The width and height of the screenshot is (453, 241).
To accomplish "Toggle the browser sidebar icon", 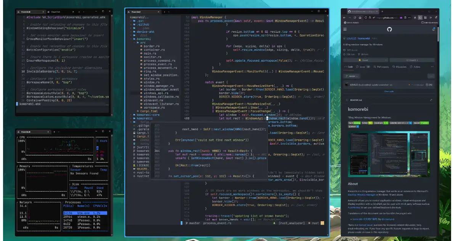I will pyautogui.click(x=420, y=18).
